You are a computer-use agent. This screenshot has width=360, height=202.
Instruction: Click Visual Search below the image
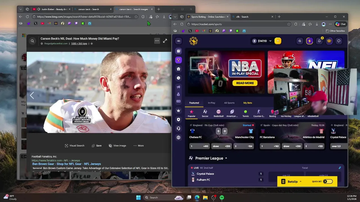pyautogui.click(x=75, y=146)
